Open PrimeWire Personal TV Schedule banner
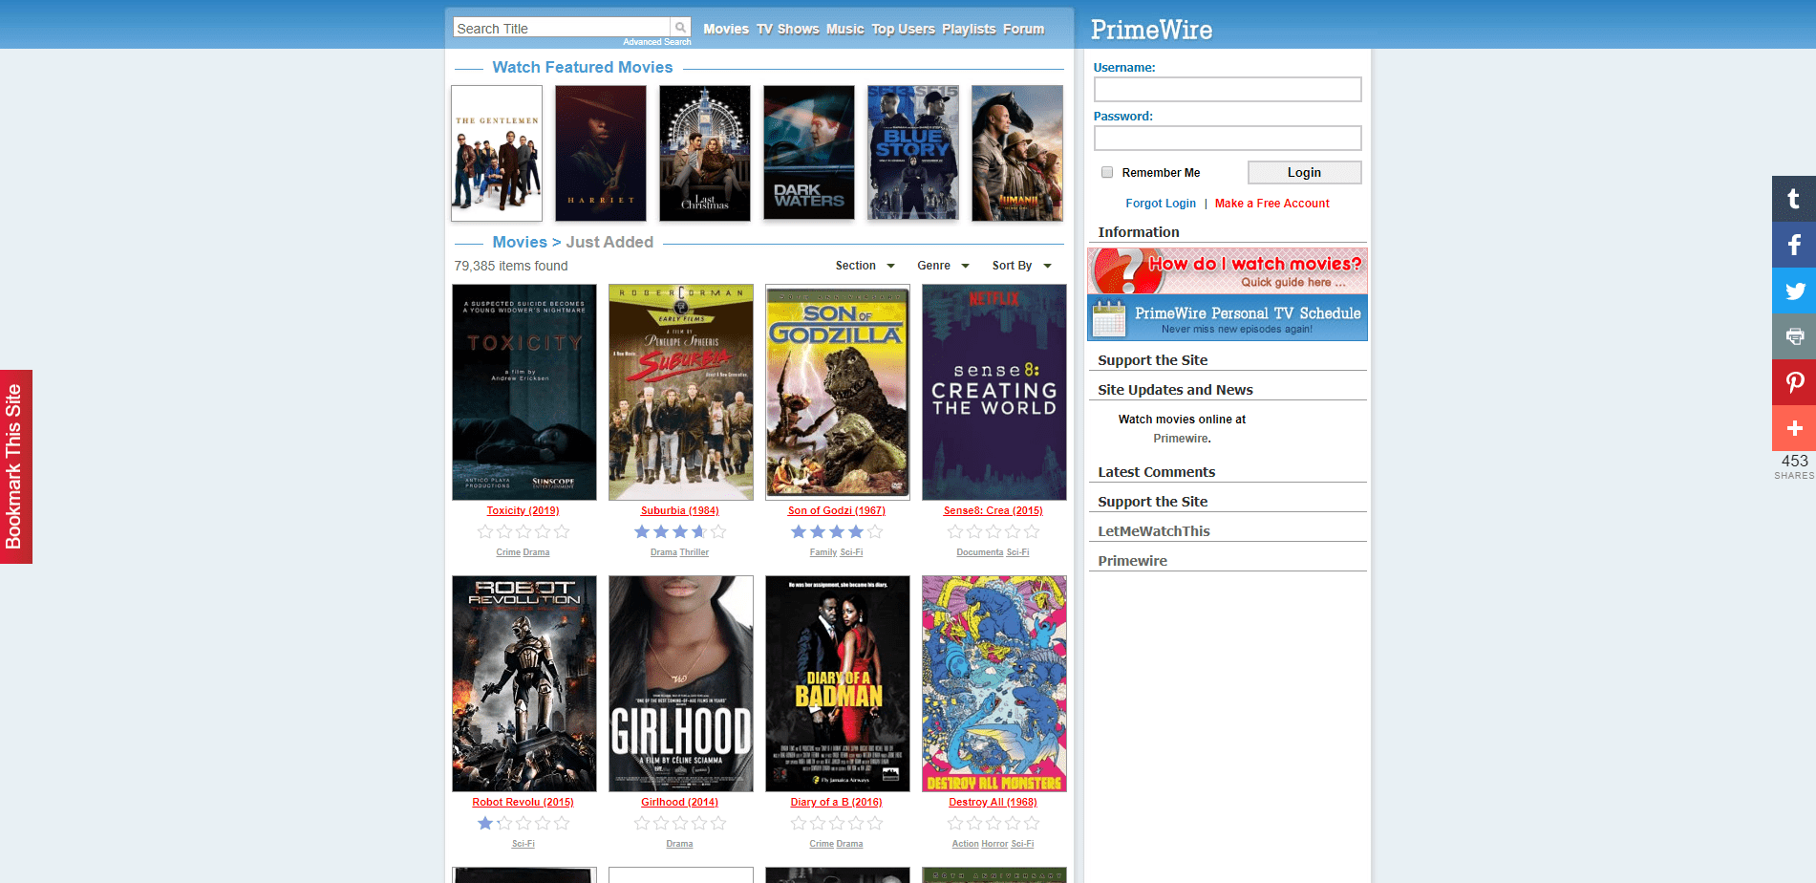Viewport: 1816px width, 883px height. [x=1228, y=317]
